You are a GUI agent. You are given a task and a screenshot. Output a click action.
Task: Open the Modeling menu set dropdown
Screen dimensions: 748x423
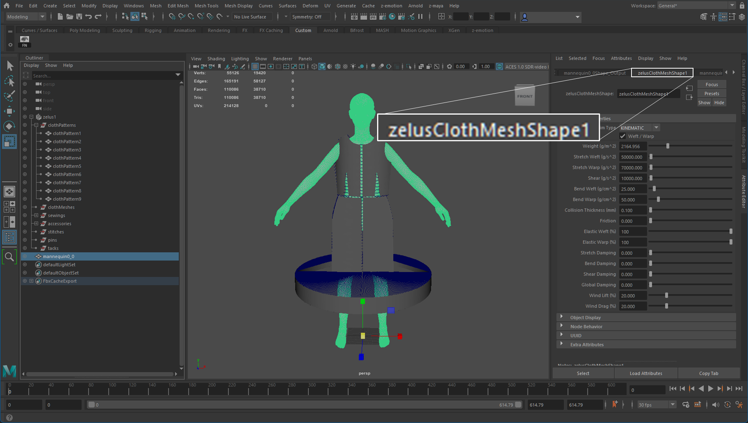pyautogui.click(x=26, y=17)
